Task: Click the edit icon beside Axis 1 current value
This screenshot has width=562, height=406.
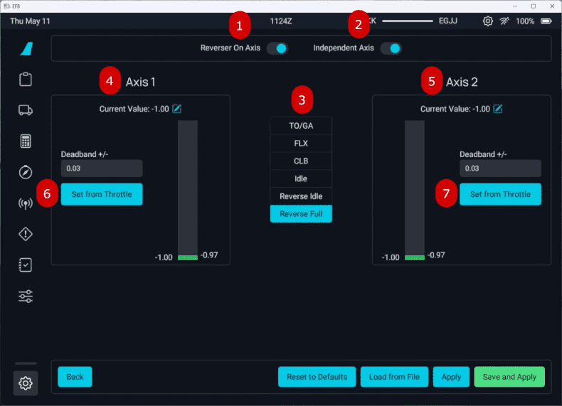Action: (x=177, y=109)
